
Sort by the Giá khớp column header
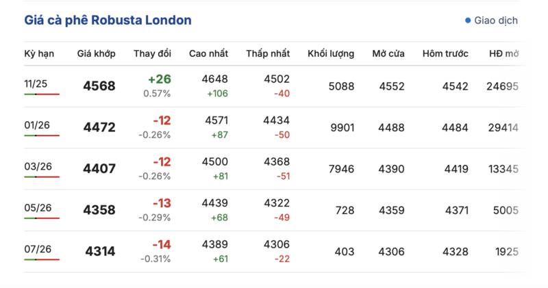coord(96,53)
